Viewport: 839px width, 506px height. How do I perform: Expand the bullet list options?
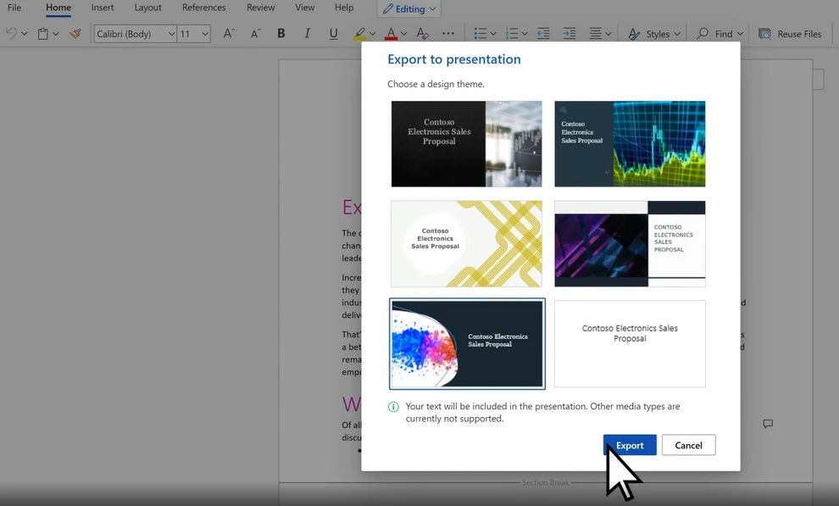(492, 34)
